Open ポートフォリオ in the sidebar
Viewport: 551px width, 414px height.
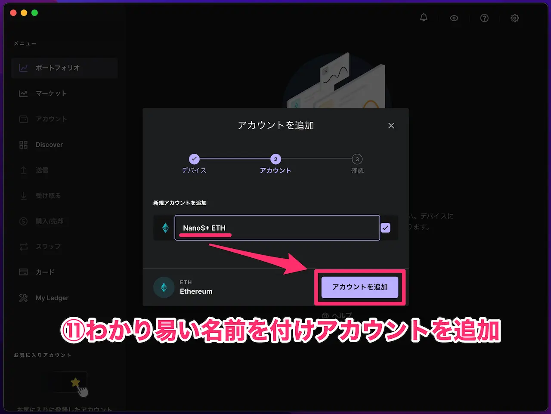click(65, 68)
